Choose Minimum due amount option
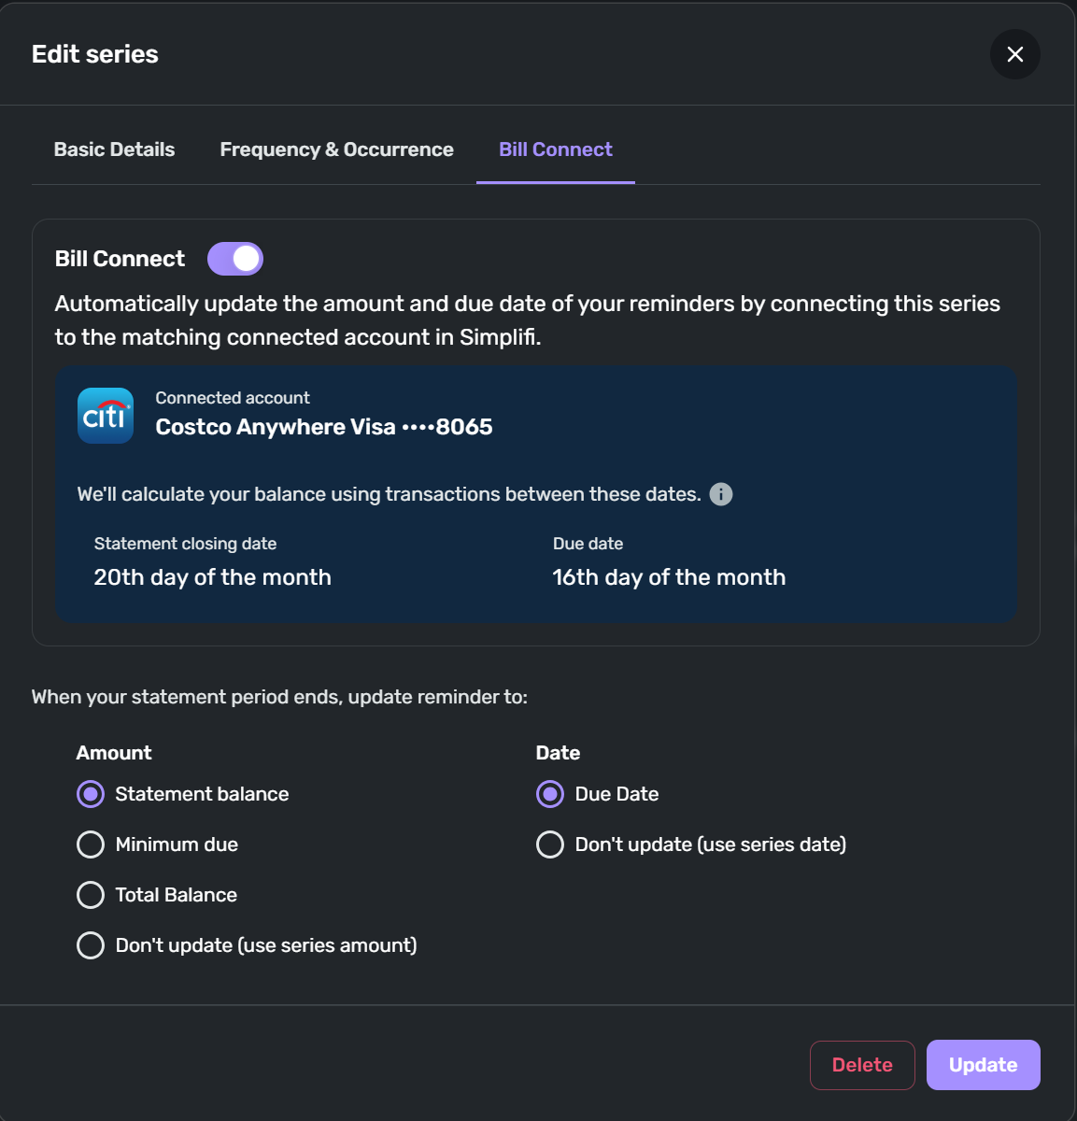Screen dimensions: 1077x1121 click(x=91, y=844)
